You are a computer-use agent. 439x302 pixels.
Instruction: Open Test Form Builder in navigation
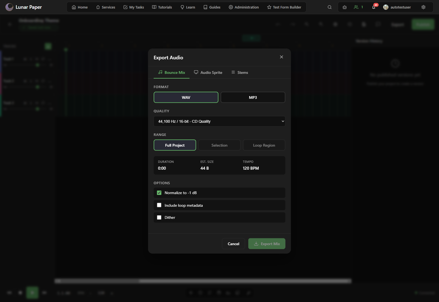(x=284, y=7)
